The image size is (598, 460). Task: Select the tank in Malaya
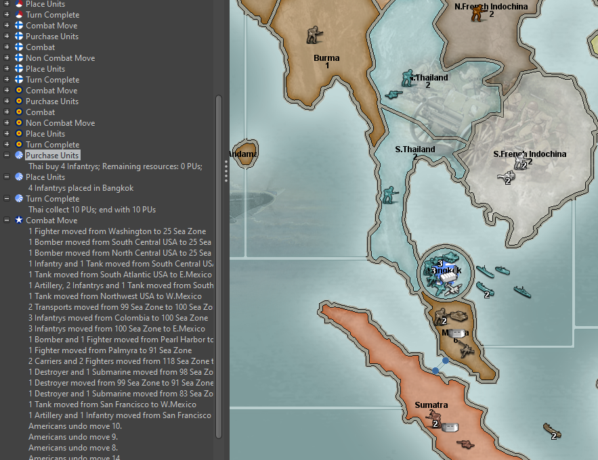click(x=458, y=316)
